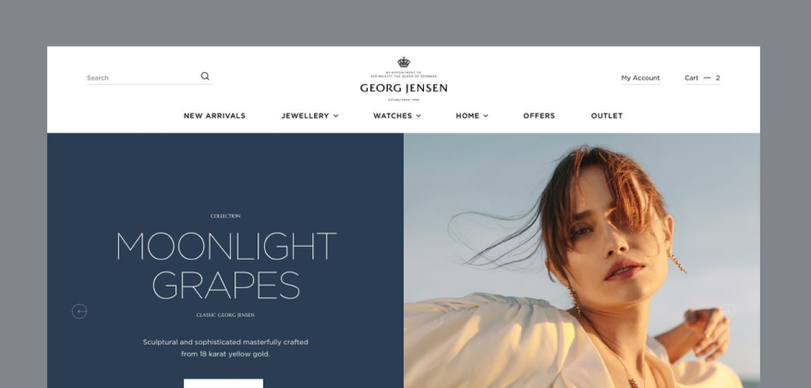Click the white button below the description
The image size is (811, 388).
coord(224,383)
